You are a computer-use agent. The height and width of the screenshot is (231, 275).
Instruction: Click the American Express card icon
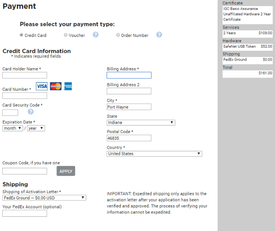[68, 86]
